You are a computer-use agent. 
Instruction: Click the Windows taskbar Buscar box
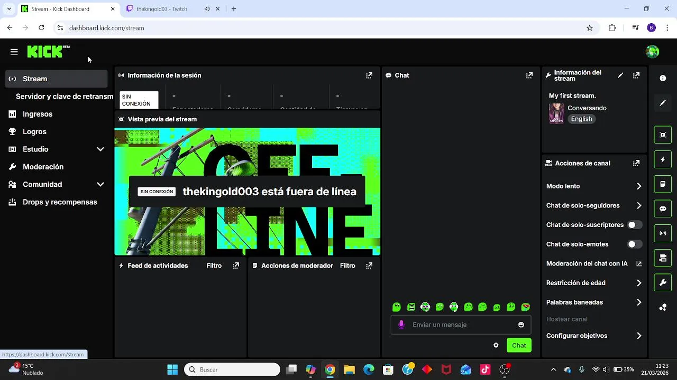(232, 369)
